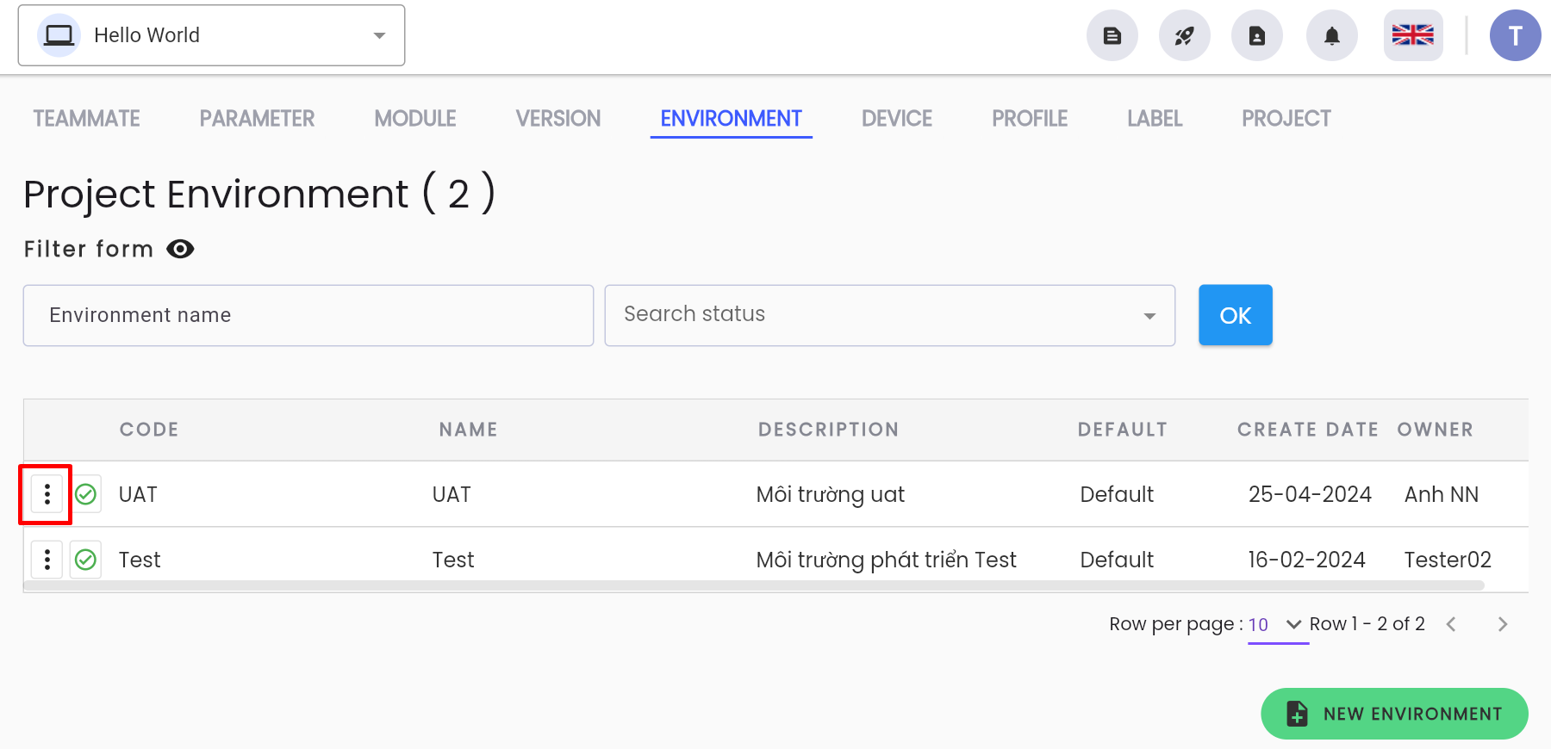Go to the next page arrow
The height and width of the screenshot is (749, 1551).
pyautogui.click(x=1503, y=624)
